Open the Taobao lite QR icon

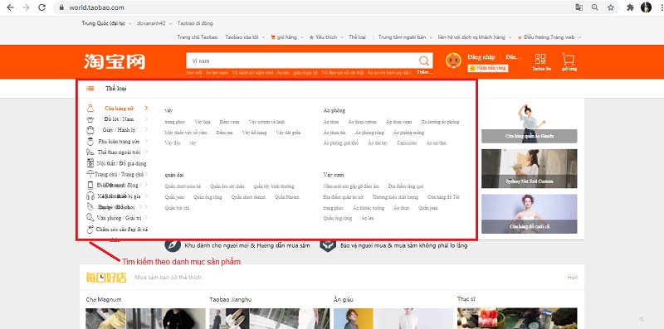(540, 59)
